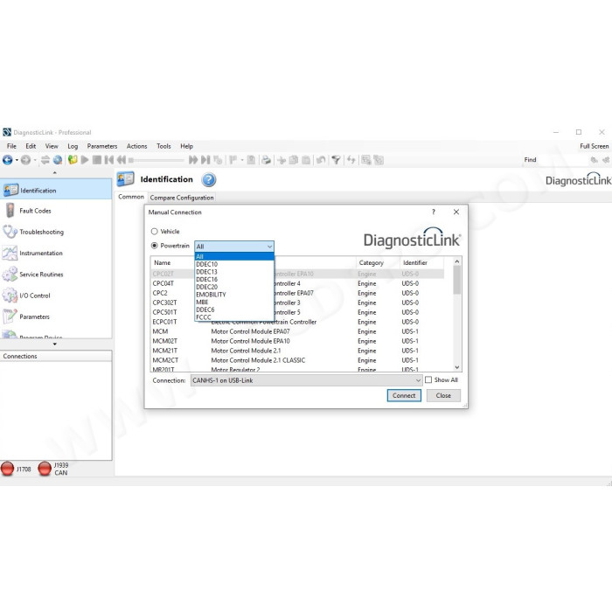Open the Identification panel in sidebar

pos(56,190)
